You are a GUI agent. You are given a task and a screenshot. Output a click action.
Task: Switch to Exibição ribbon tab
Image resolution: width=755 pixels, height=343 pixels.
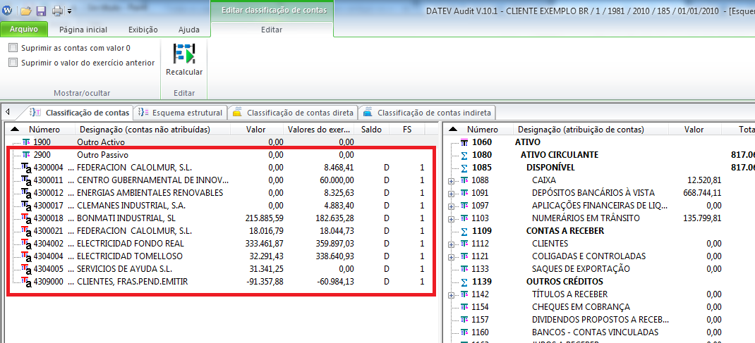pyautogui.click(x=143, y=30)
